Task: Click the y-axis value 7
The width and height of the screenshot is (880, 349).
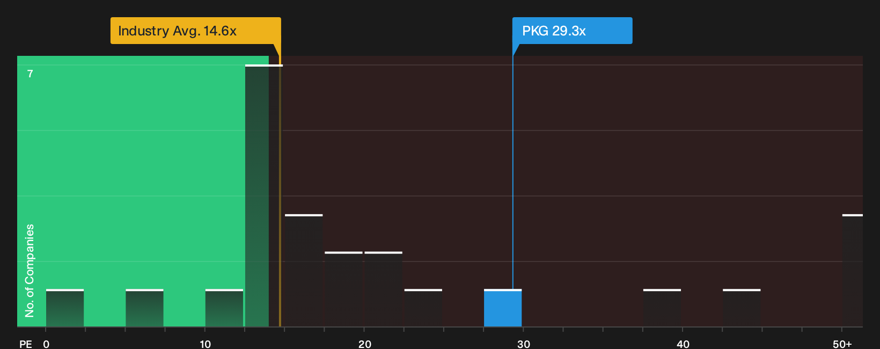Action: point(30,74)
